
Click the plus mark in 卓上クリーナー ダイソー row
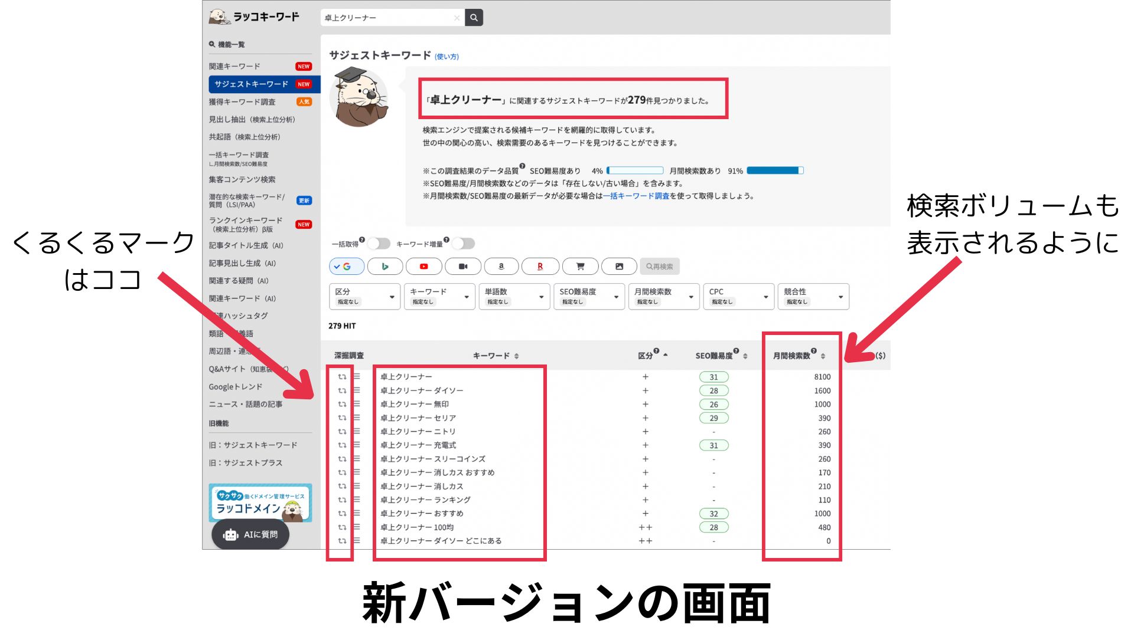(x=646, y=390)
